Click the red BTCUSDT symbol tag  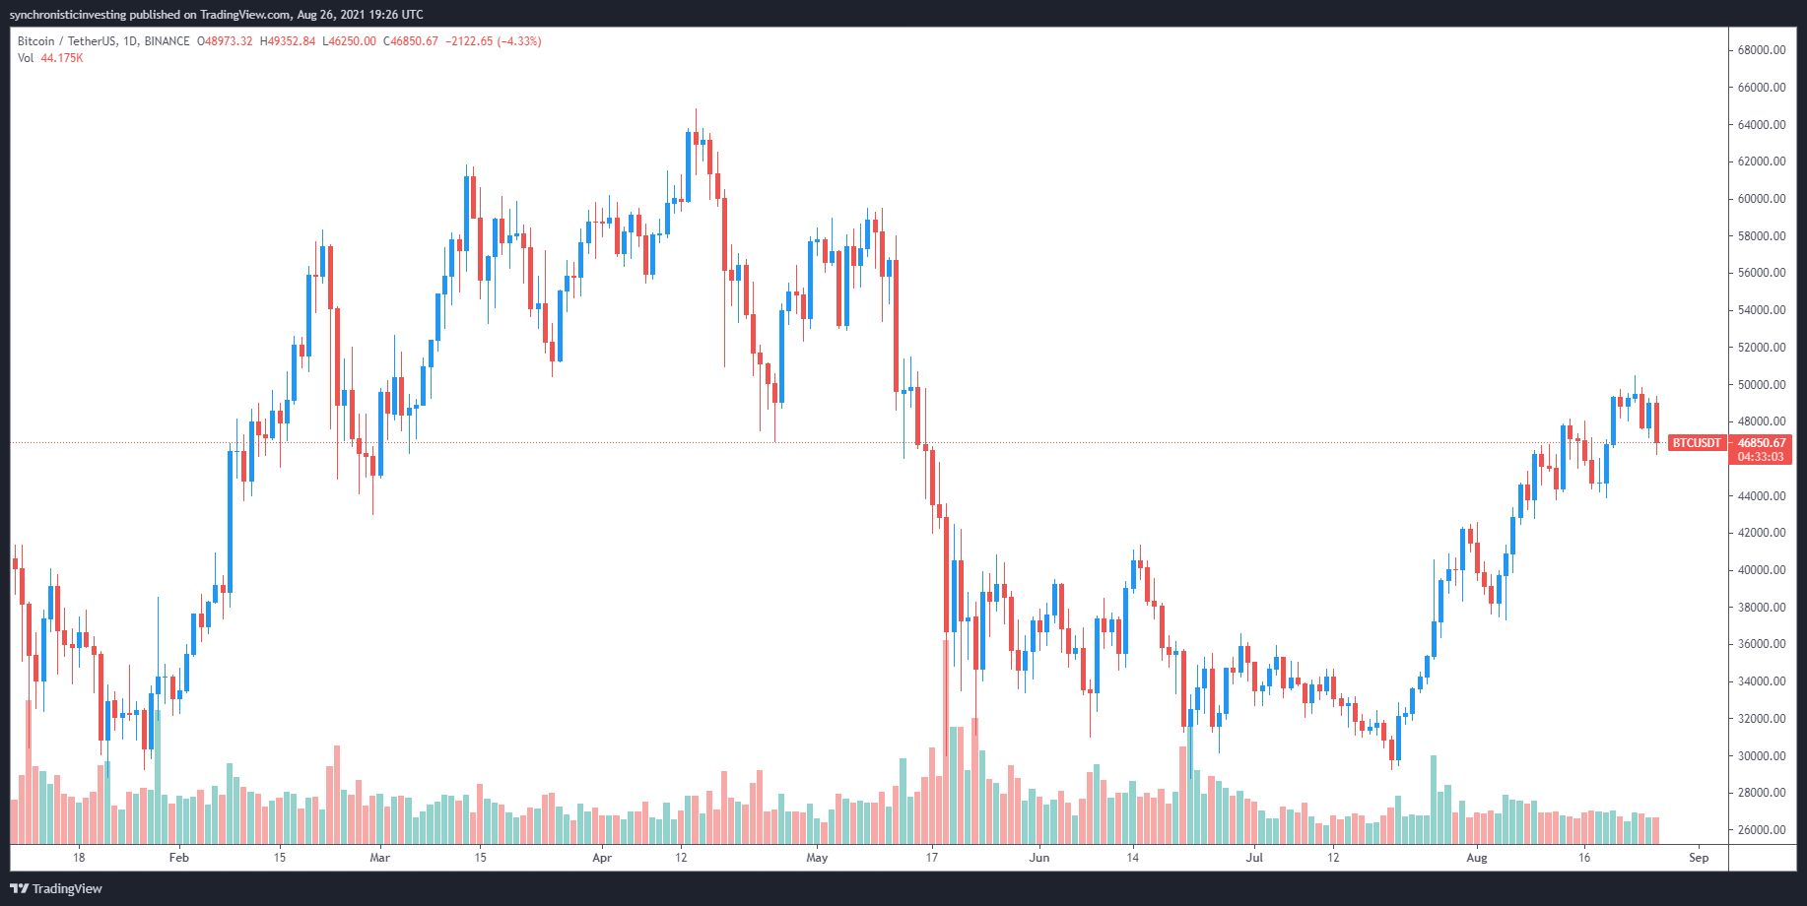(1697, 443)
